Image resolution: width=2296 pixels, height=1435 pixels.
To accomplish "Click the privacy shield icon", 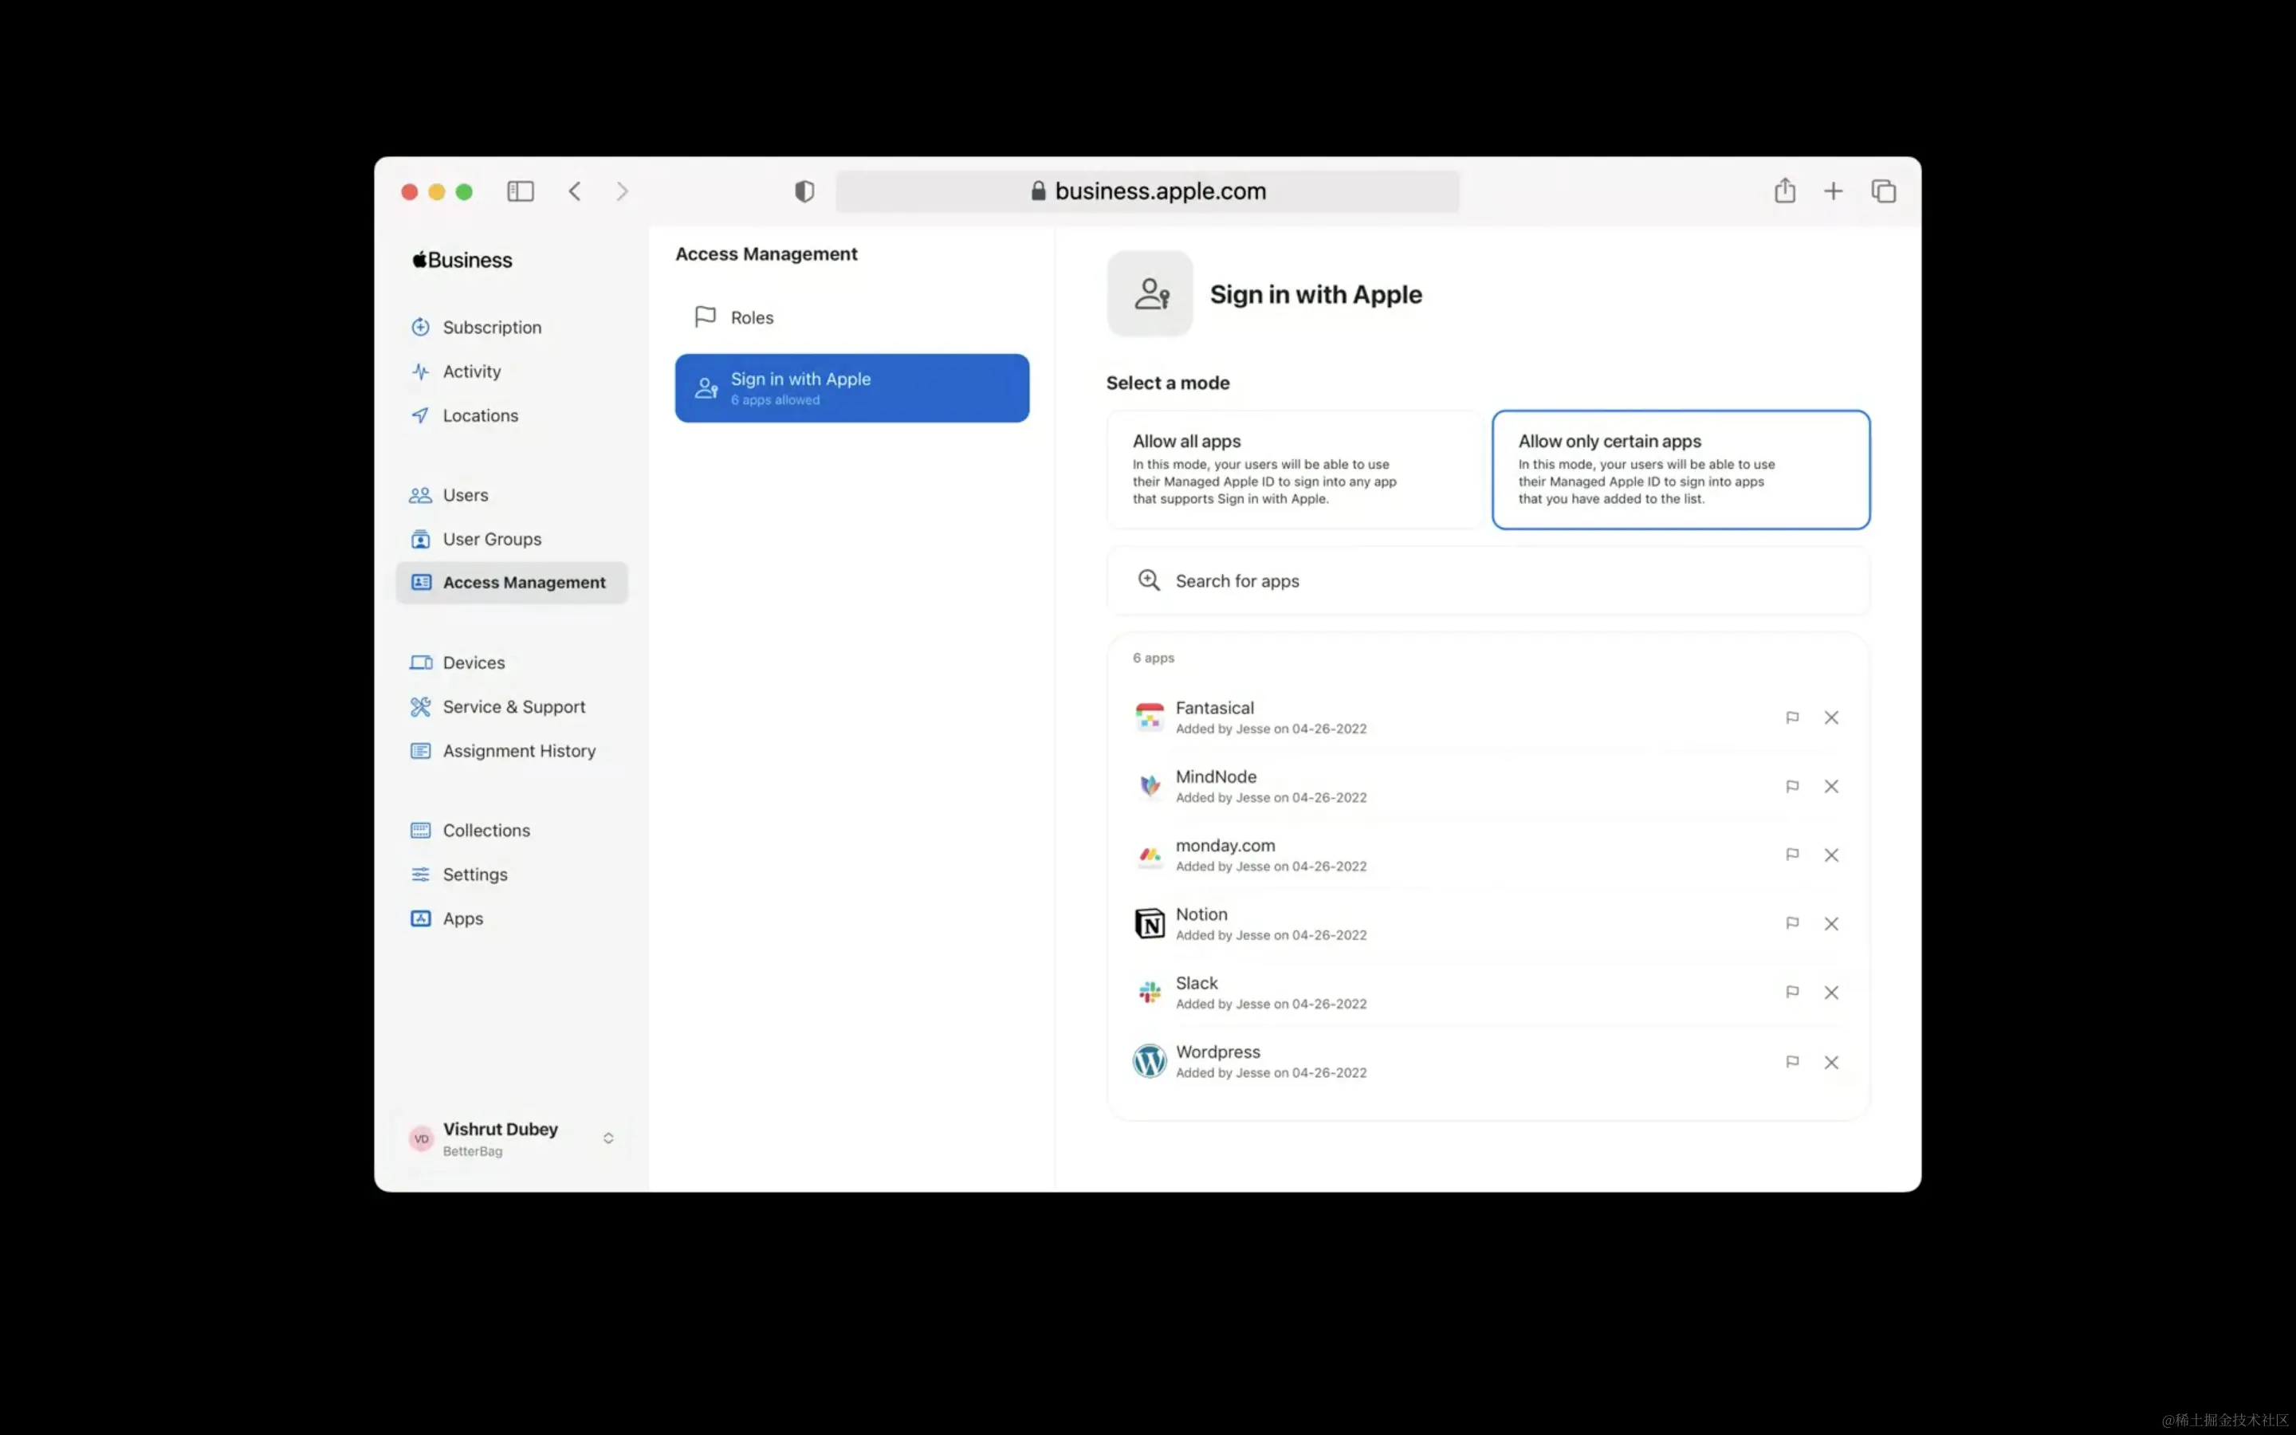I will [804, 191].
